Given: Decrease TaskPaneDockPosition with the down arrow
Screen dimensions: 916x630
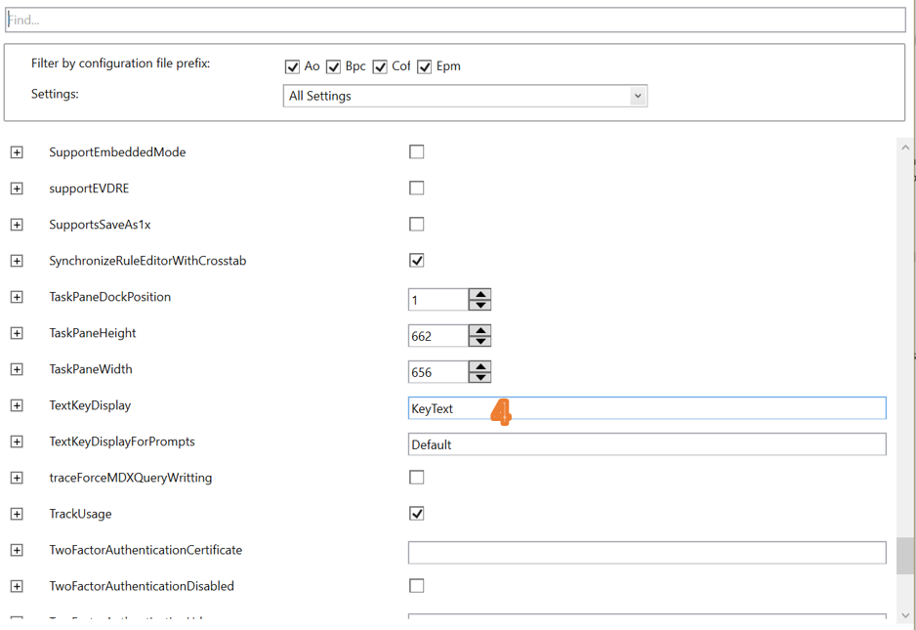Looking at the screenshot, I should [x=480, y=305].
